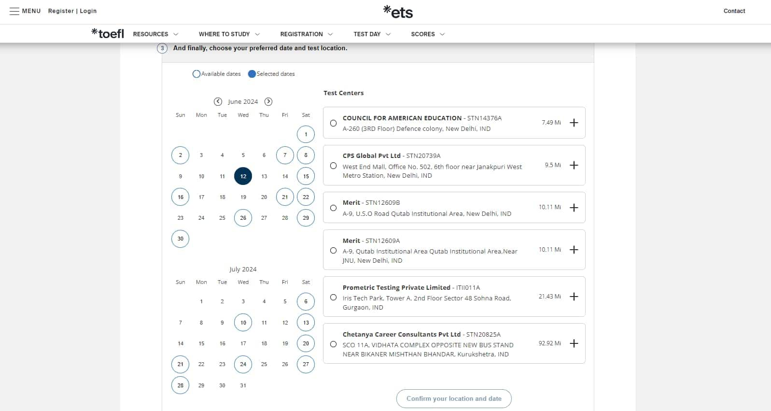
Task: Open the TEST DAY dropdown
Action: point(372,34)
